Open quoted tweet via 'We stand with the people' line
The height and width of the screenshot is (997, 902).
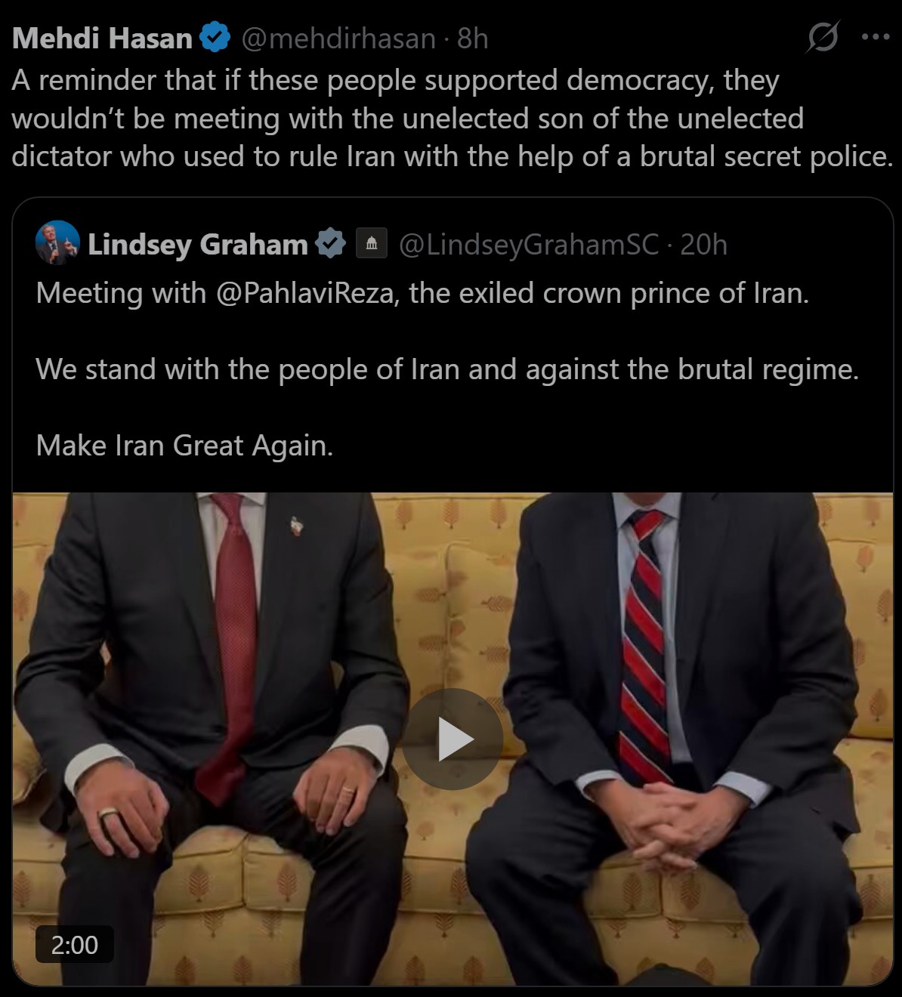447,369
